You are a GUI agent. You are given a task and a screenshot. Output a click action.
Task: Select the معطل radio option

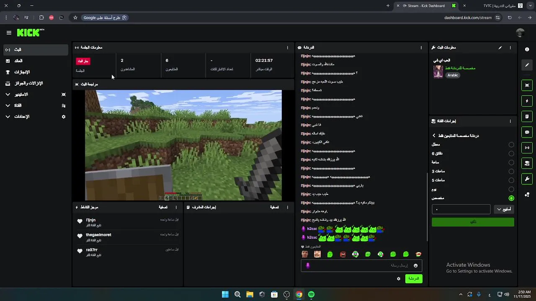pos(511,145)
